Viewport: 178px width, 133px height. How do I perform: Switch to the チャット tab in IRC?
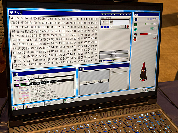(32, 77)
